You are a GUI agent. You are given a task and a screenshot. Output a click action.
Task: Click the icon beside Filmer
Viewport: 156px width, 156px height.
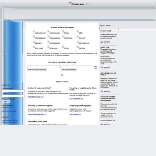point(63,47)
